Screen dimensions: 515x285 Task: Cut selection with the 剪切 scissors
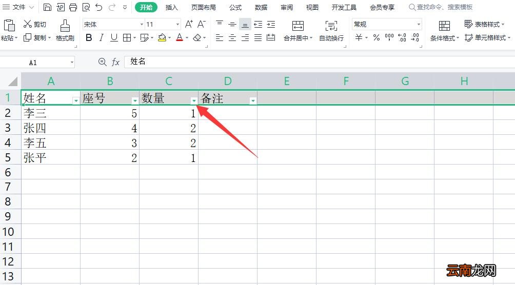35,24
